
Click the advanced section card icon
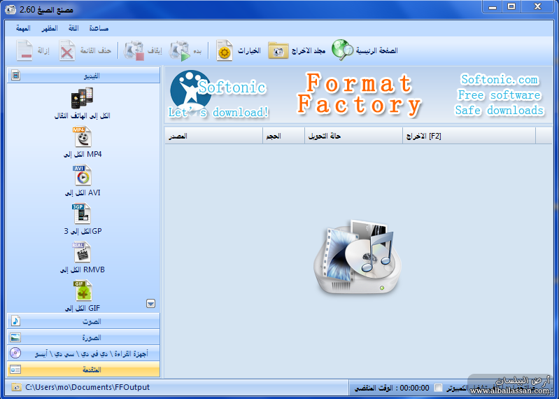15,370
